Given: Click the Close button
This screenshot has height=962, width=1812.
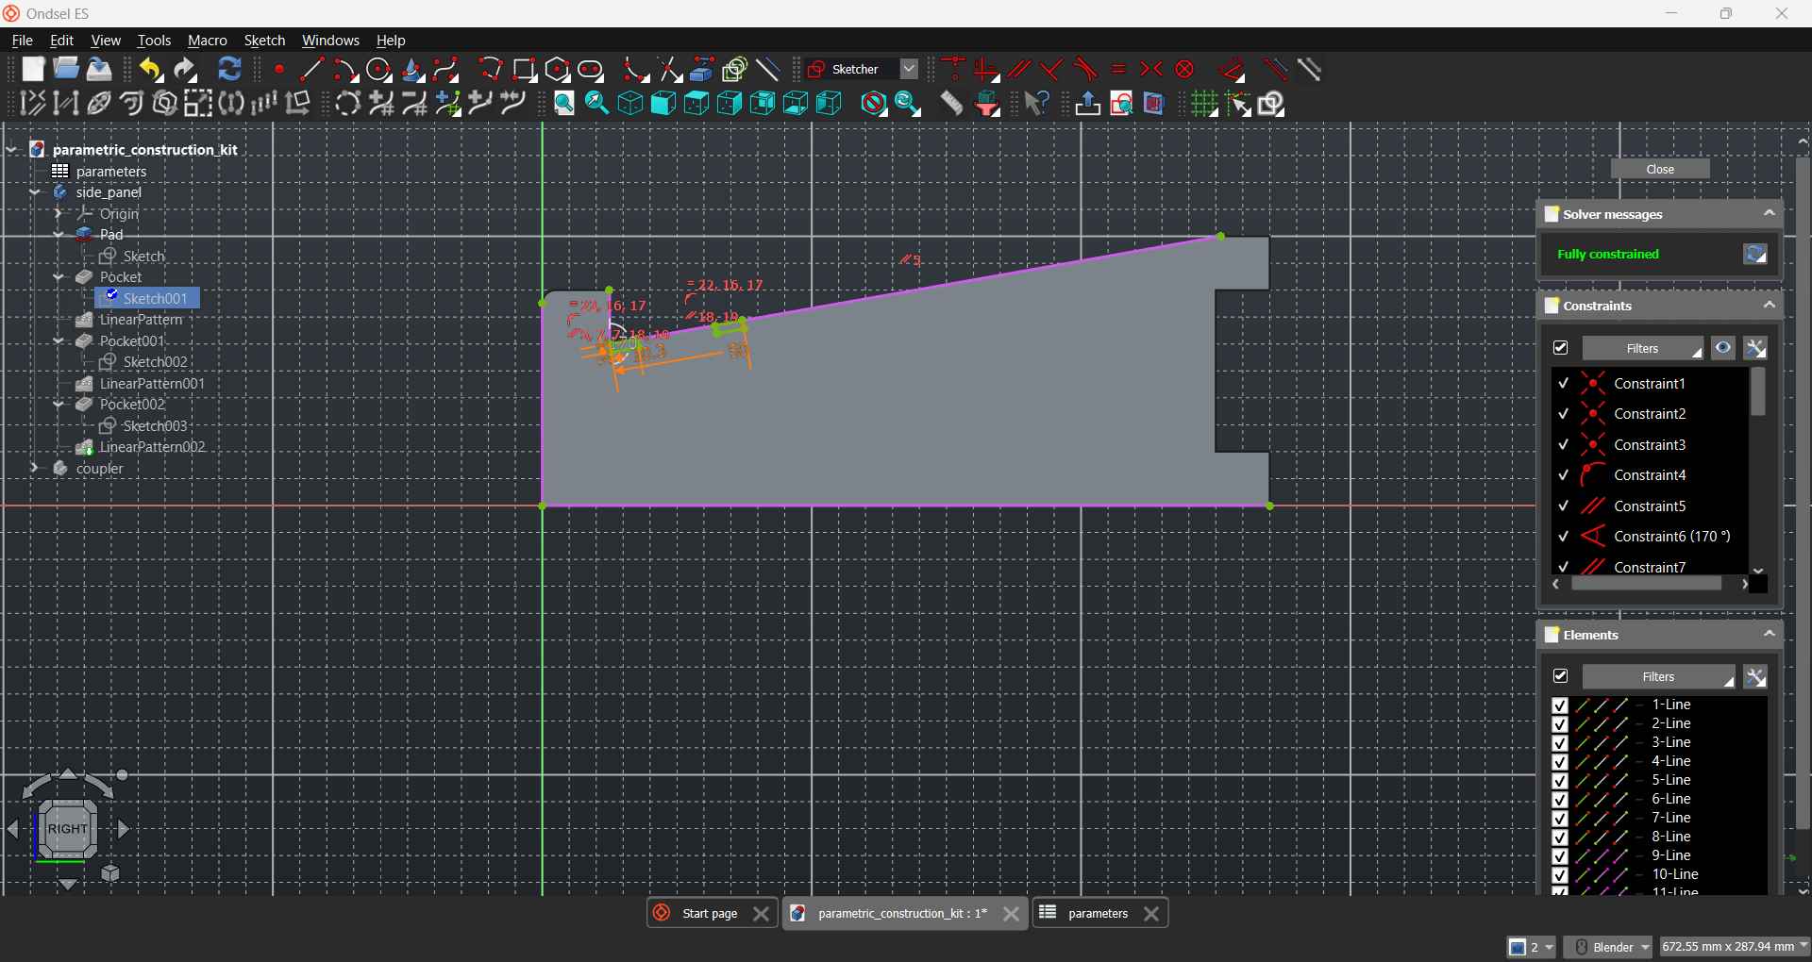Looking at the screenshot, I should click(1659, 170).
